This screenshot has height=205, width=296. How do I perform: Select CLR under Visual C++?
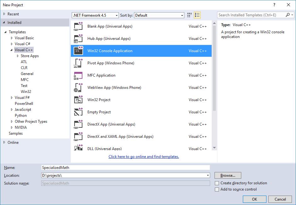24,68
